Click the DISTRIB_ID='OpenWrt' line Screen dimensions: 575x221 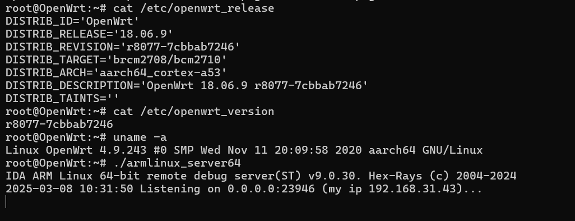73,21
